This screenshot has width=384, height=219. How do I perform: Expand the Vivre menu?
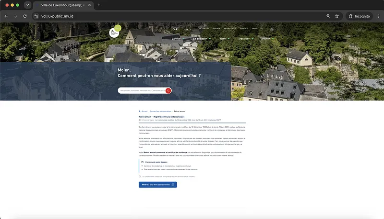tap(224, 39)
